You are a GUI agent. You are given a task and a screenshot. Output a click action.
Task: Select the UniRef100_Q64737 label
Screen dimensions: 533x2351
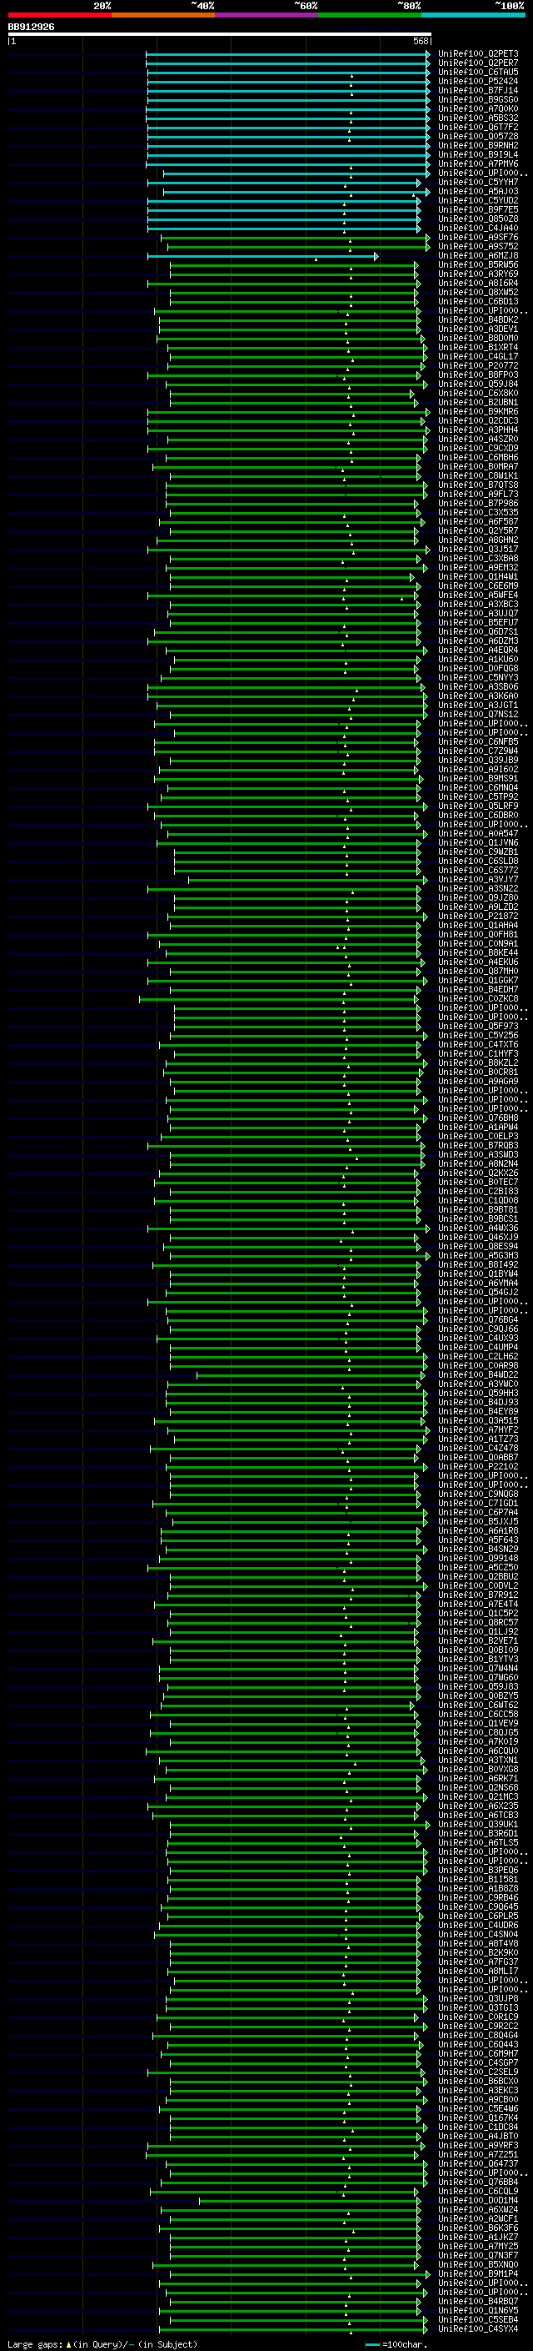coord(478,2165)
